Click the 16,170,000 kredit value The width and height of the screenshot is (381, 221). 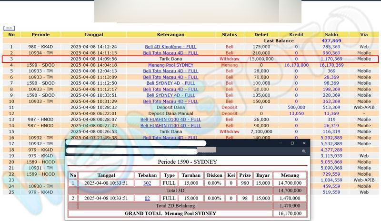coord(296,65)
